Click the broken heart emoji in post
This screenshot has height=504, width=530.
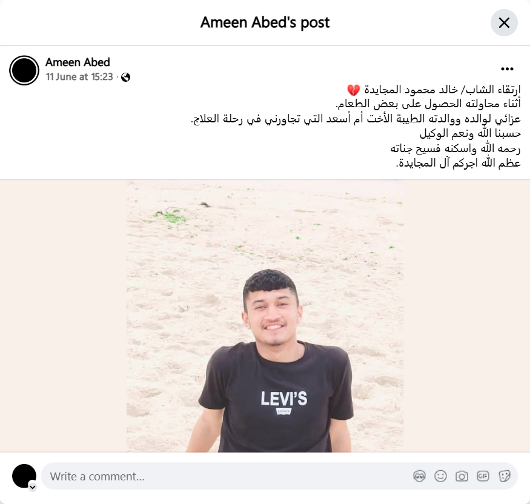click(x=353, y=90)
